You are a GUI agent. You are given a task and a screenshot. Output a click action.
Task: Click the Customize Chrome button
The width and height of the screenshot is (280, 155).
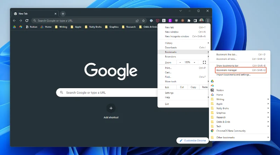pos(192,140)
